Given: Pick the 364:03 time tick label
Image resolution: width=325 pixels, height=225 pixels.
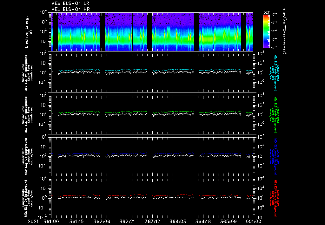Looking at the screenshot, I should [177, 221].
